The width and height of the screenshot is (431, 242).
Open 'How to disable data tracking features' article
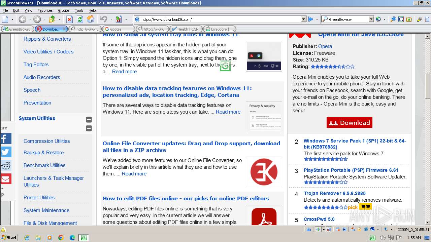(177, 91)
